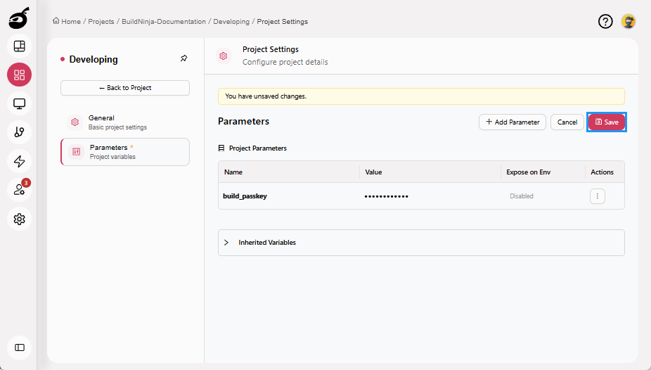651x370 pixels.
Task: Open user management icon with badge
Action: click(20, 190)
